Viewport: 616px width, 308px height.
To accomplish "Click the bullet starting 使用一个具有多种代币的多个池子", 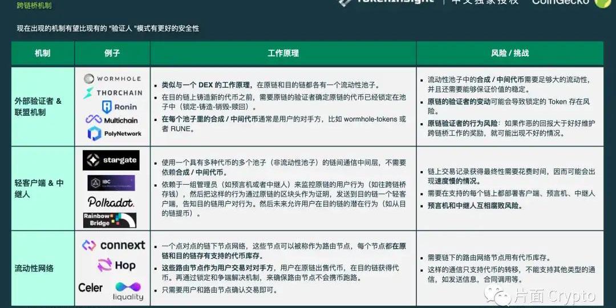I will click(x=280, y=167).
